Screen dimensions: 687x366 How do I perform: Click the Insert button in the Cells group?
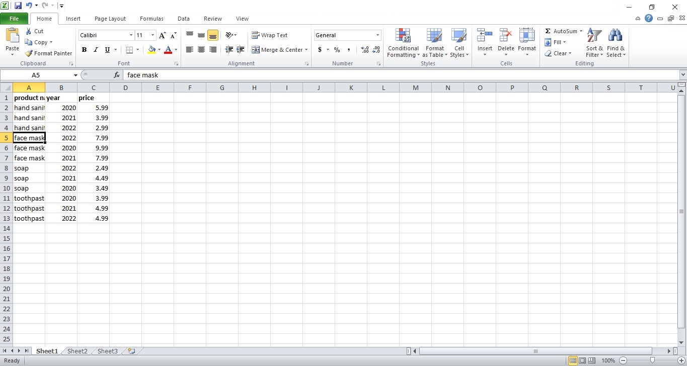pyautogui.click(x=484, y=43)
